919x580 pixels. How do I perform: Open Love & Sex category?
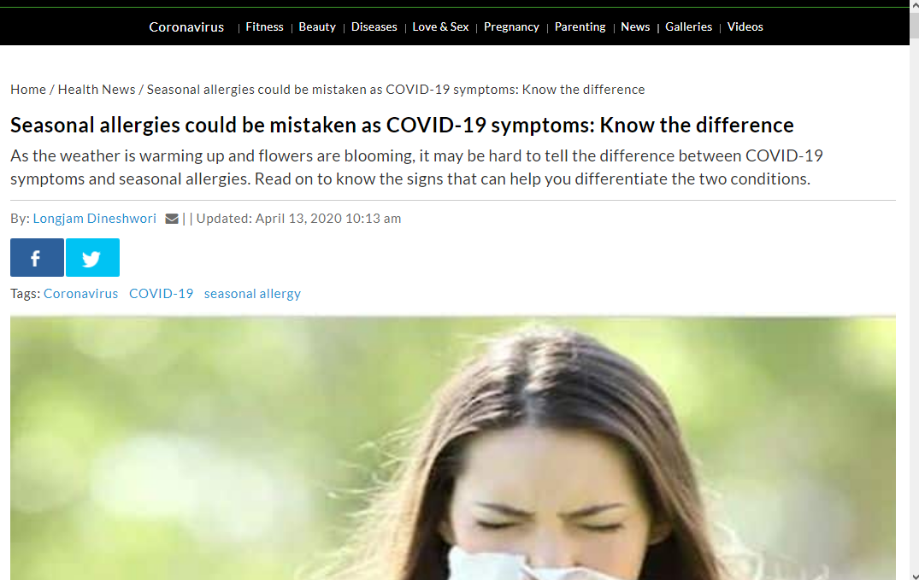click(440, 27)
